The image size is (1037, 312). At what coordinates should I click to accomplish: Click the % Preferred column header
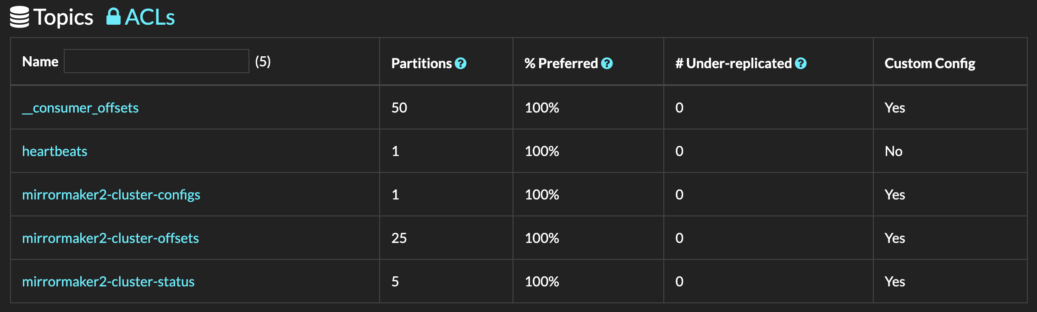(x=561, y=64)
